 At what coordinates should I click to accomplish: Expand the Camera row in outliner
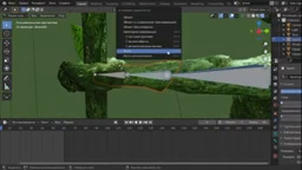(x=284, y=25)
